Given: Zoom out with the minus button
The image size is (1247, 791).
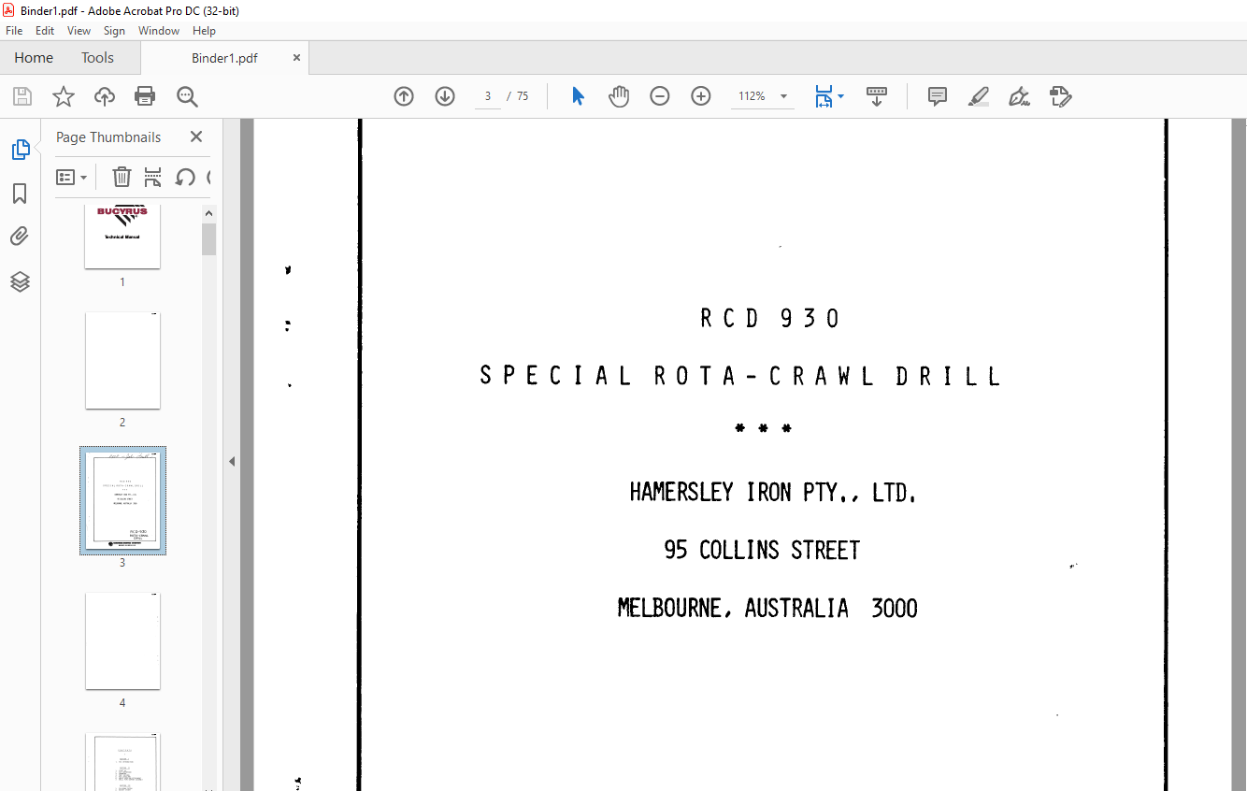Looking at the screenshot, I should pos(660,96).
